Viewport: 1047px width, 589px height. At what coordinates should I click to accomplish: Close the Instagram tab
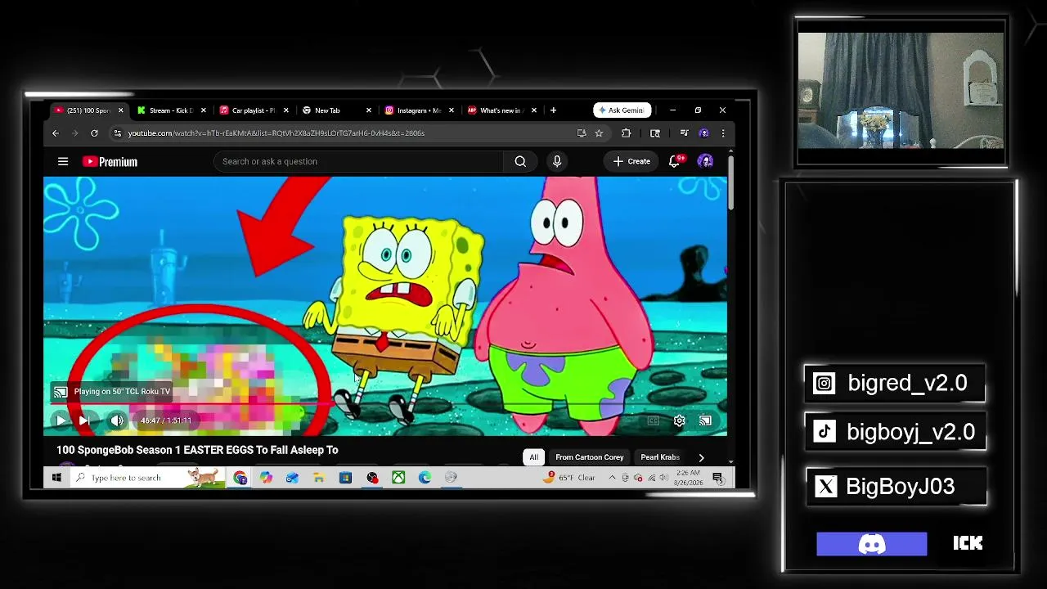[x=452, y=110]
